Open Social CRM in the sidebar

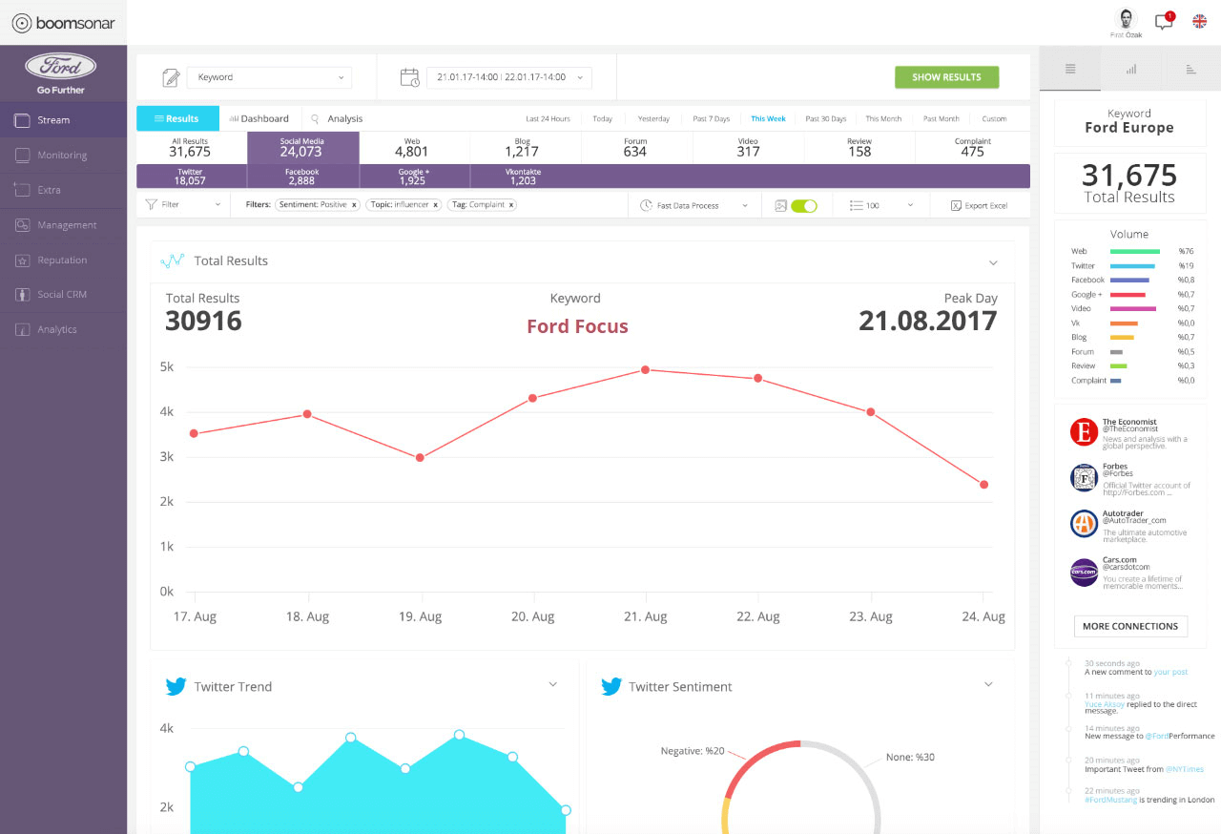click(63, 294)
